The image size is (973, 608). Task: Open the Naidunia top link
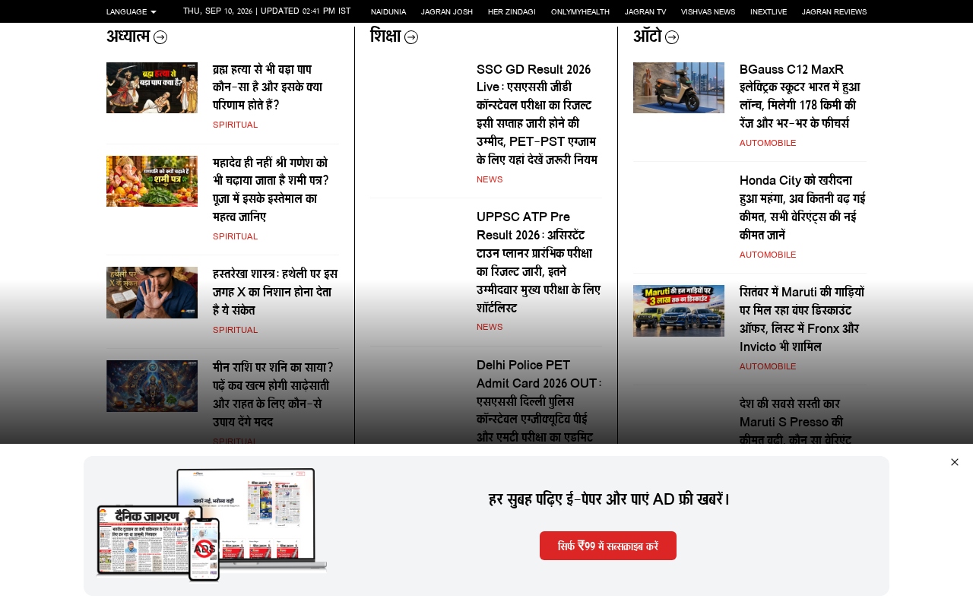tap(388, 12)
